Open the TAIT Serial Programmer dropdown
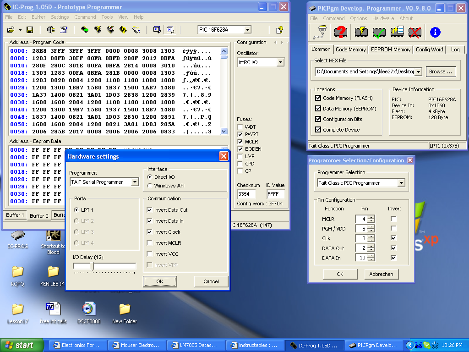 point(135,182)
